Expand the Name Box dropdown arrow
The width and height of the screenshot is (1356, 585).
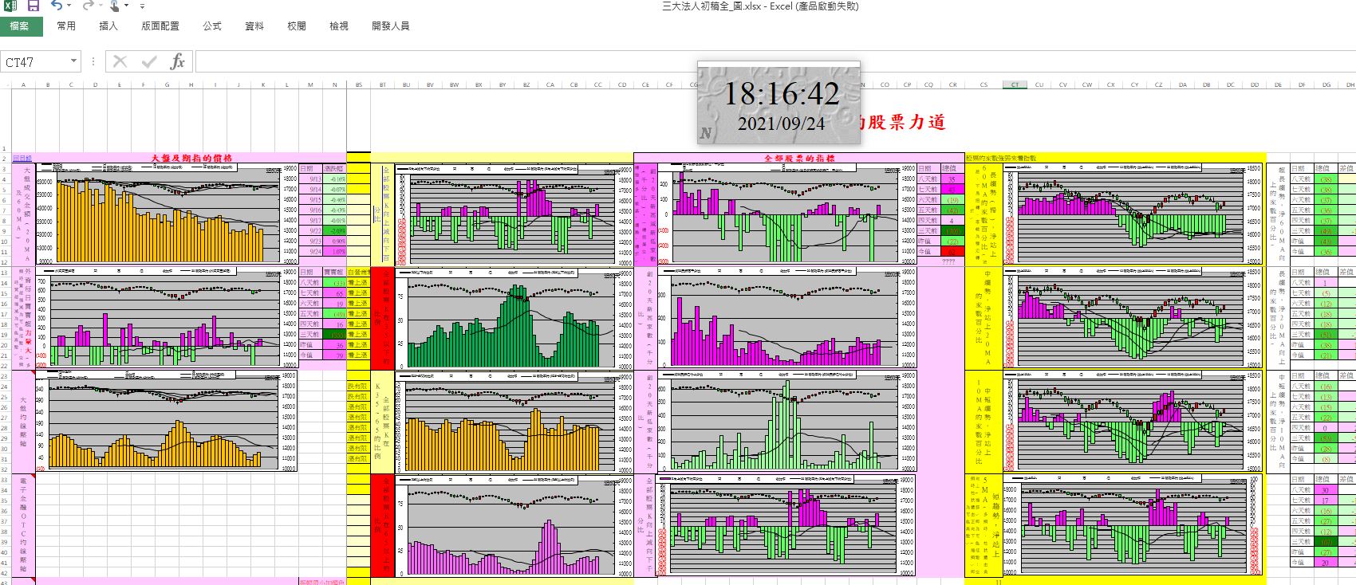tap(74, 62)
